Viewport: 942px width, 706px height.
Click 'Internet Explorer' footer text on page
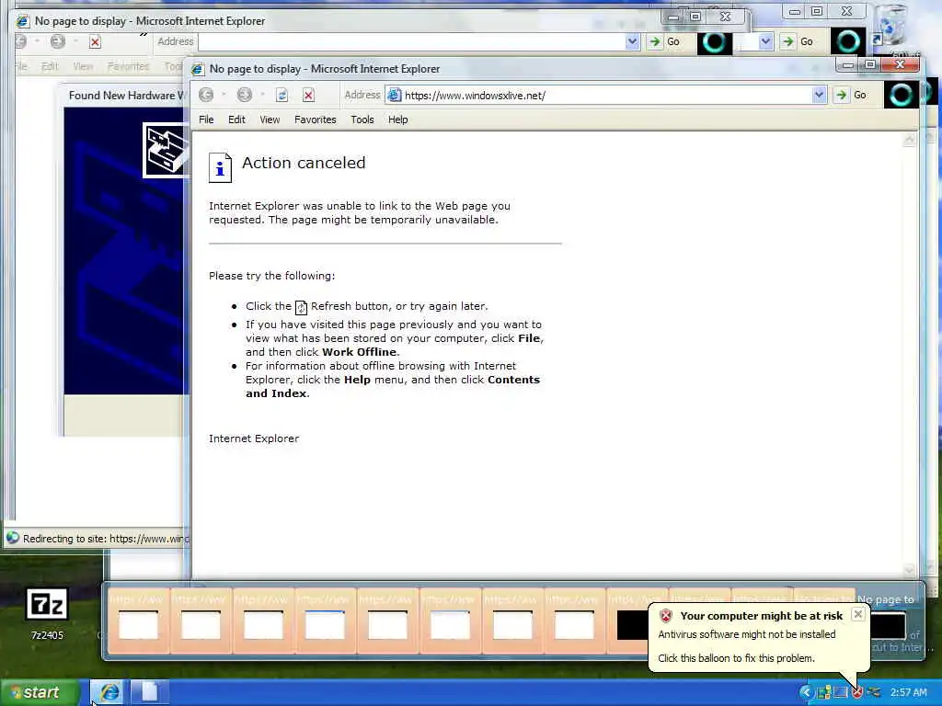point(254,438)
